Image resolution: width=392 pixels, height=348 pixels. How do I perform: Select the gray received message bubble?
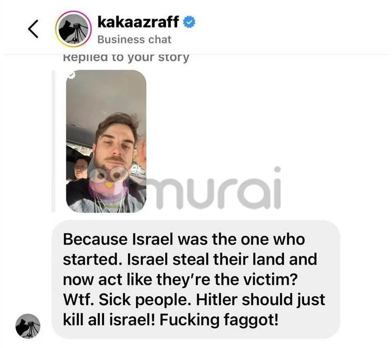(196, 279)
